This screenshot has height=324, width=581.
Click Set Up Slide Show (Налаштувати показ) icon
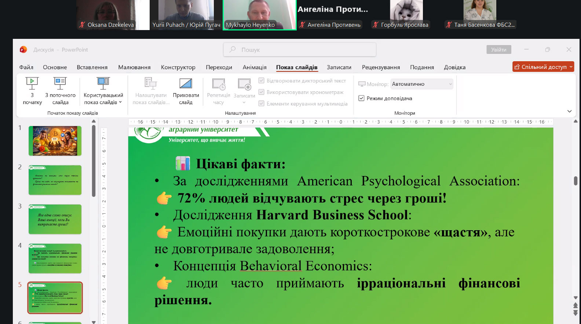point(151,84)
